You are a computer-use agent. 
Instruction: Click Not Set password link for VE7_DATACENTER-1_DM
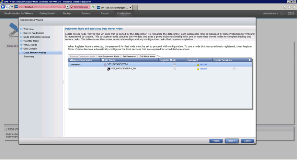[x=204, y=69]
